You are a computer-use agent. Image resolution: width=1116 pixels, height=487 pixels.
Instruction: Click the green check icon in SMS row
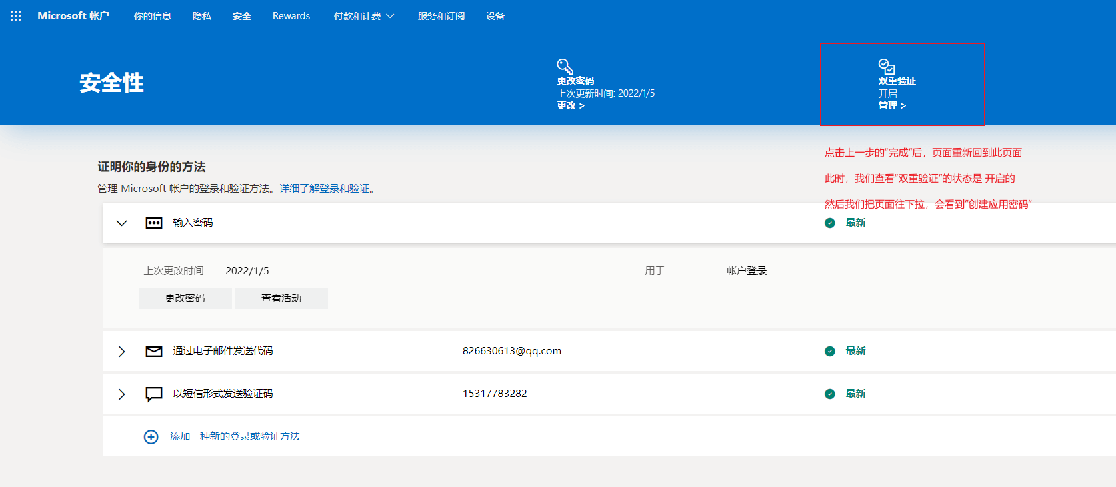[830, 394]
